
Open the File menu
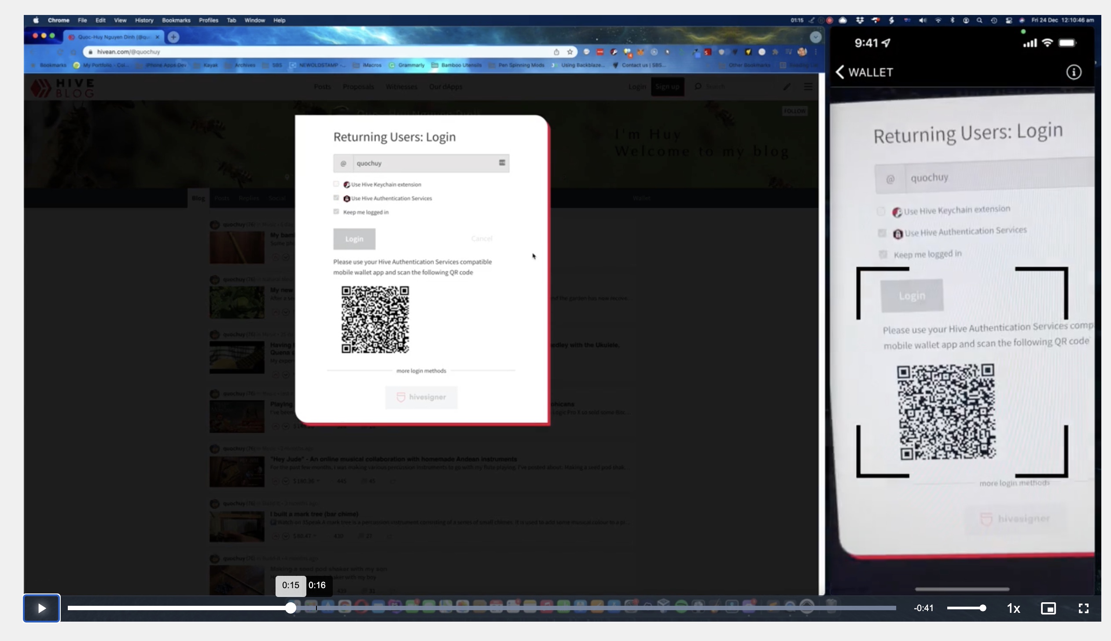click(x=82, y=20)
